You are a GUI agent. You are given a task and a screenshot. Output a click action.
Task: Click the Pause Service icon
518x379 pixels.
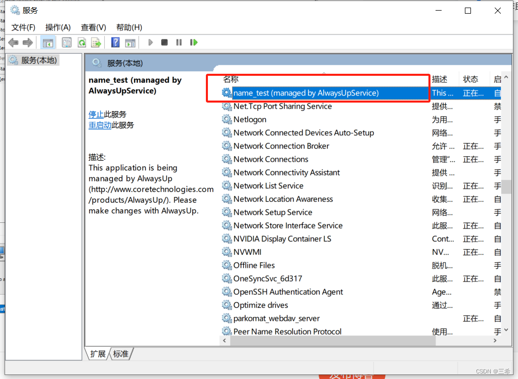[179, 42]
